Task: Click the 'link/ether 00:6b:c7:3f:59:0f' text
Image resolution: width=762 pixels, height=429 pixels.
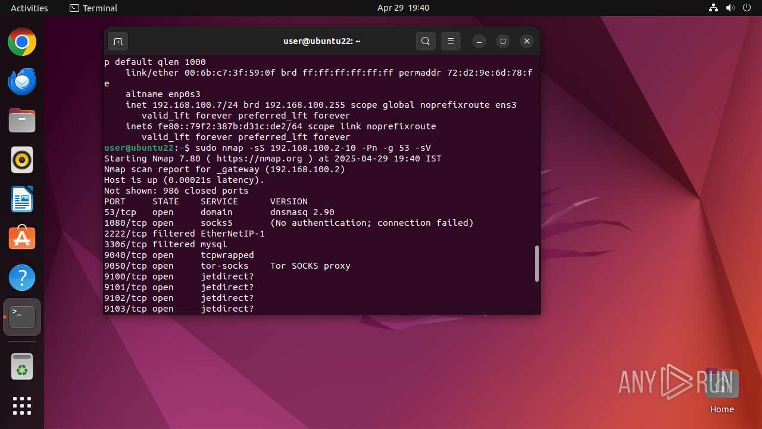Action: pyautogui.click(x=201, y=73)
